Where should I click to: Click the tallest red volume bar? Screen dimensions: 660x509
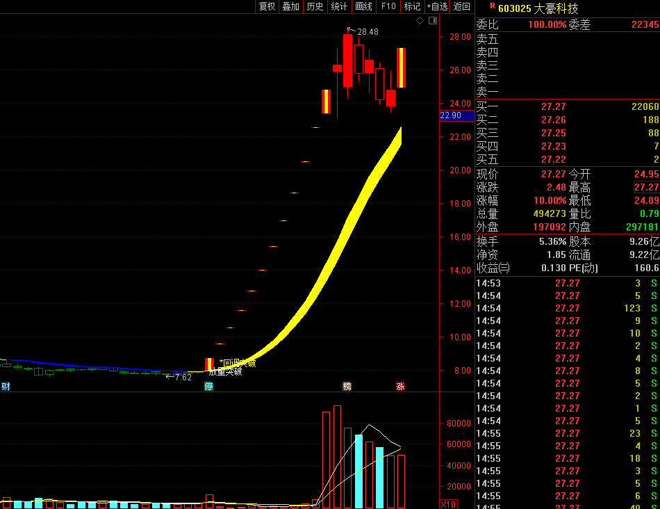pos(337,457)
